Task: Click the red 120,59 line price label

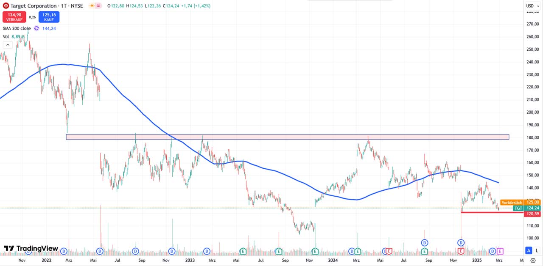Action: [x=532, y=214]
